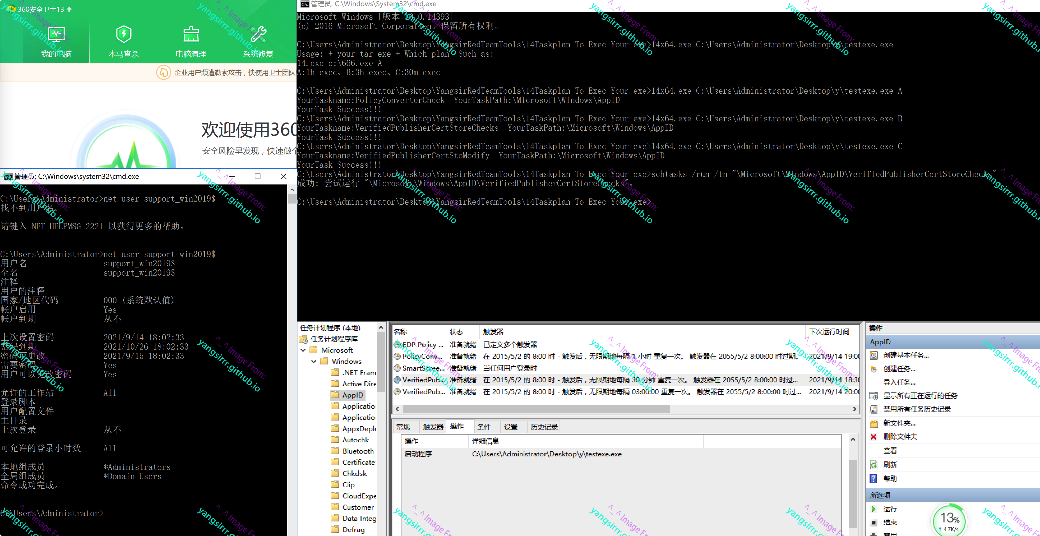Open the 历史记录 tab
This screenshot has height=536, width=1040.
coord(544,427)
